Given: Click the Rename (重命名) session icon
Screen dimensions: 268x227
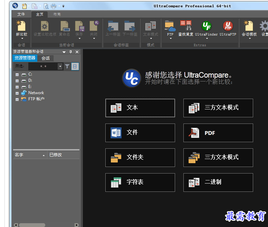Looking at the screenshot, I should pos(65,26).
